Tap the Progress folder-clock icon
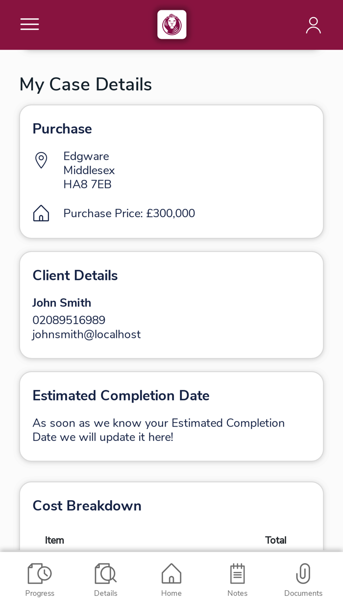The width and height of the screenshot is (343, 610). point(40,573)
